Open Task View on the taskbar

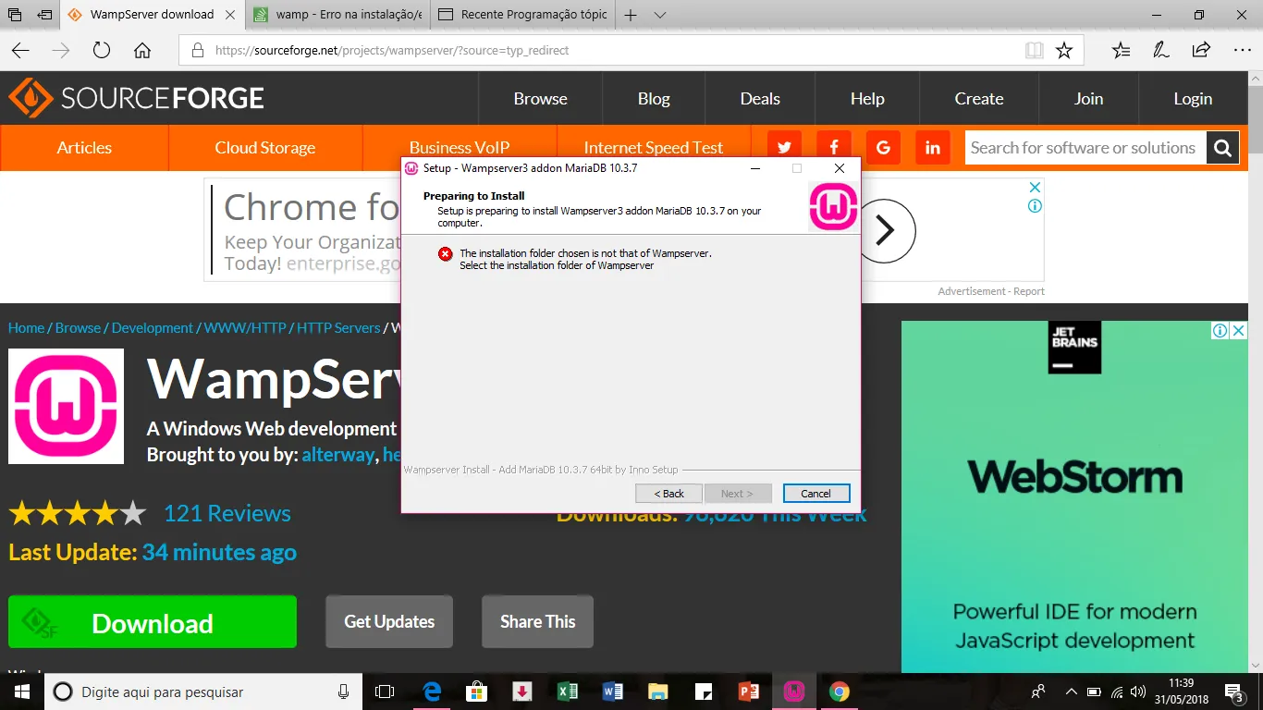[x=385, y=692]
